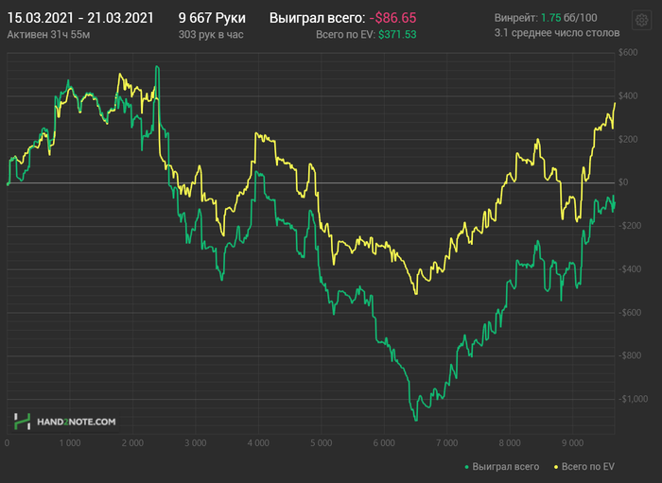Click the 1.75 winrate value

coord(551,18)
